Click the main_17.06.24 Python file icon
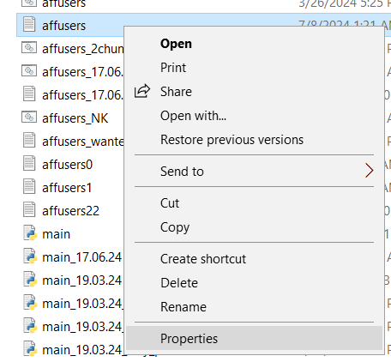This screenshot has height=362, width=391. (30, 256)
